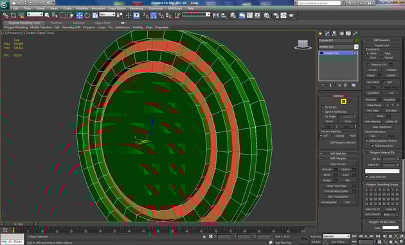This screenshot has width=405, height=245.
Task: Click the Mirror tool icon
Action: click(215, 15)
